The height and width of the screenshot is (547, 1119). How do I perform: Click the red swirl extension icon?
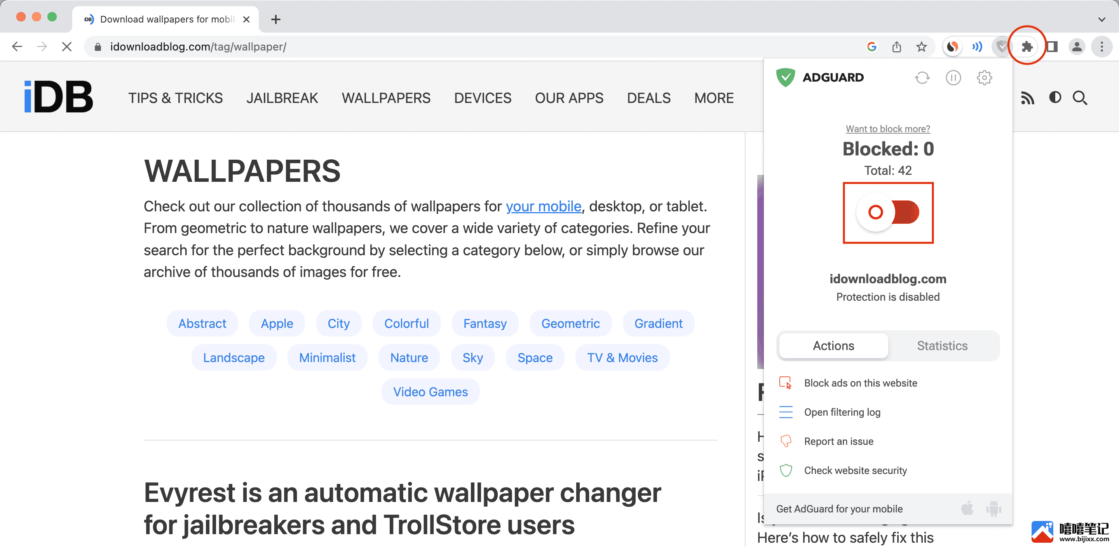tap(952, 47)
